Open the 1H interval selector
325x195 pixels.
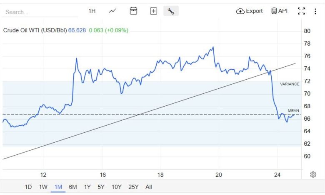coord(92,11)
